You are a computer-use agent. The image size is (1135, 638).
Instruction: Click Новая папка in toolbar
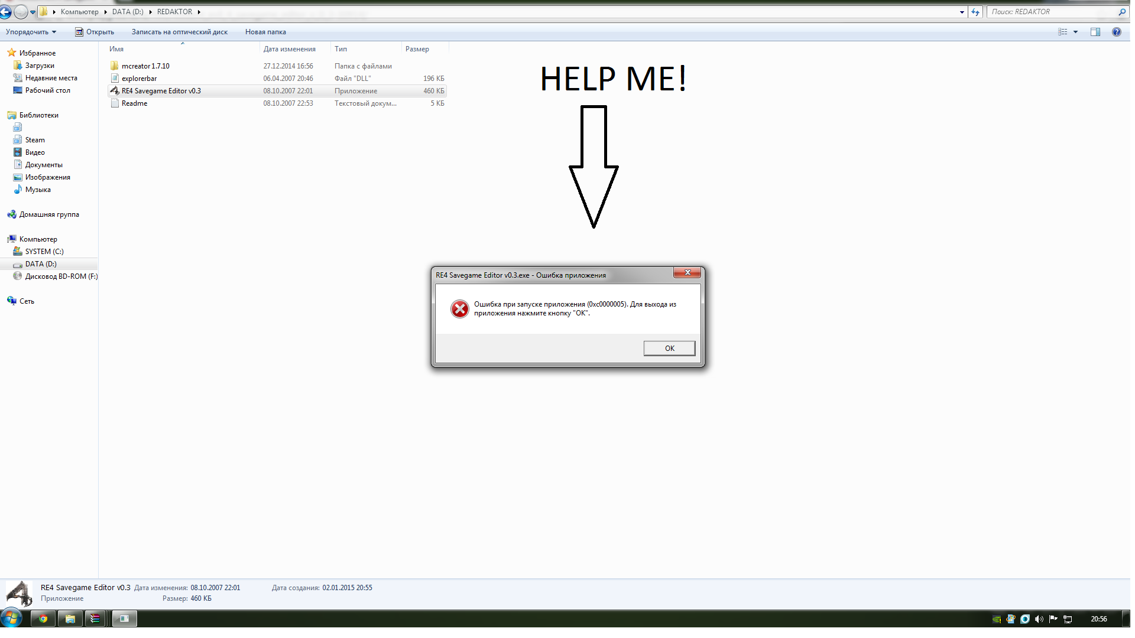pyautogui.click(x=265, y=32)
